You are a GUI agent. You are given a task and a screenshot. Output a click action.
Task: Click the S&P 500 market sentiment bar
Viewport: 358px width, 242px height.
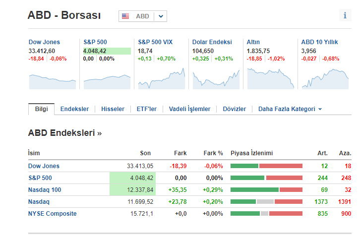(x=266, y=178)
